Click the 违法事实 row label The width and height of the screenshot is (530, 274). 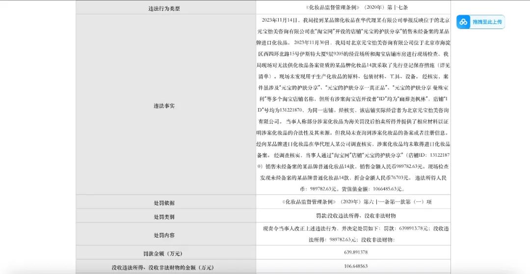click(164, 106)
